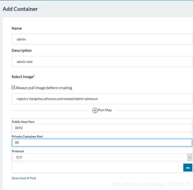Viewport: 193px width, 190px height.
Task: Click the plus circle icon beside Port Map
Action: (x=95, y=110)
